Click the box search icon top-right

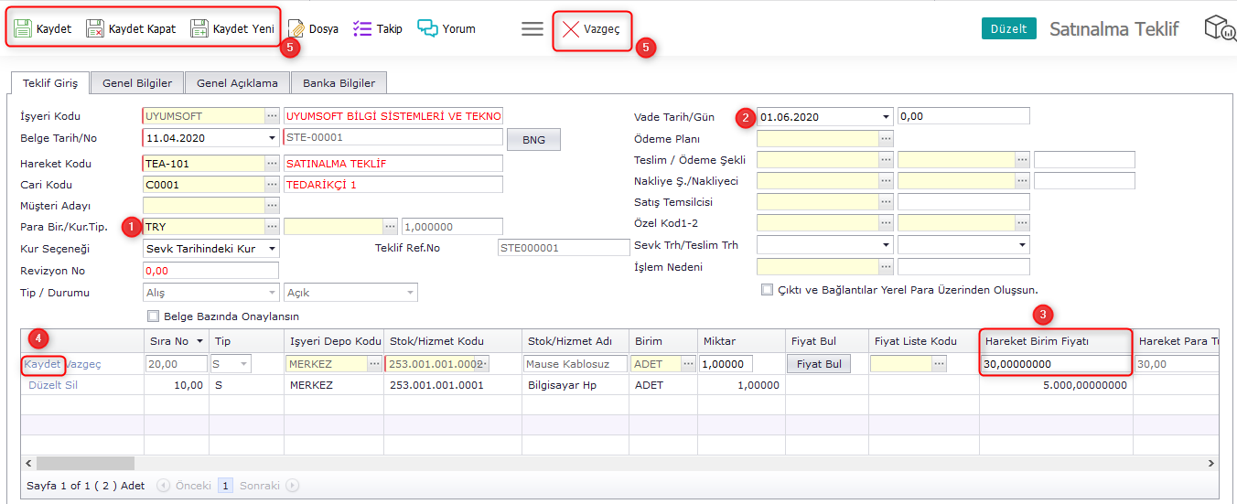1219,28
